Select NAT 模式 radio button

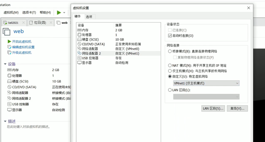click(170, 66)
